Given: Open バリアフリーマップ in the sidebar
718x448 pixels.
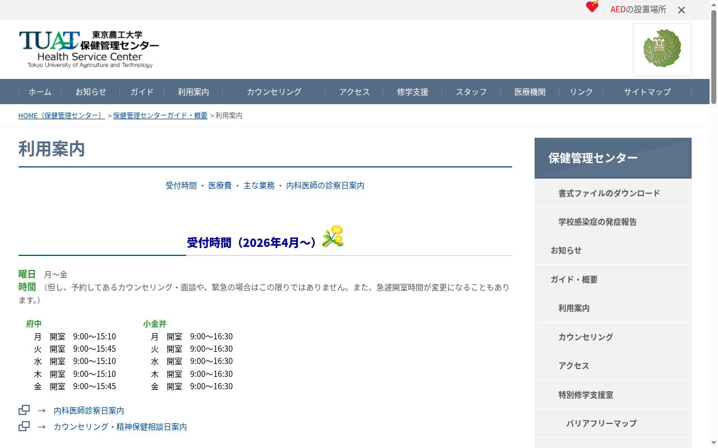Looking at the screenshot, I should 613,423.
